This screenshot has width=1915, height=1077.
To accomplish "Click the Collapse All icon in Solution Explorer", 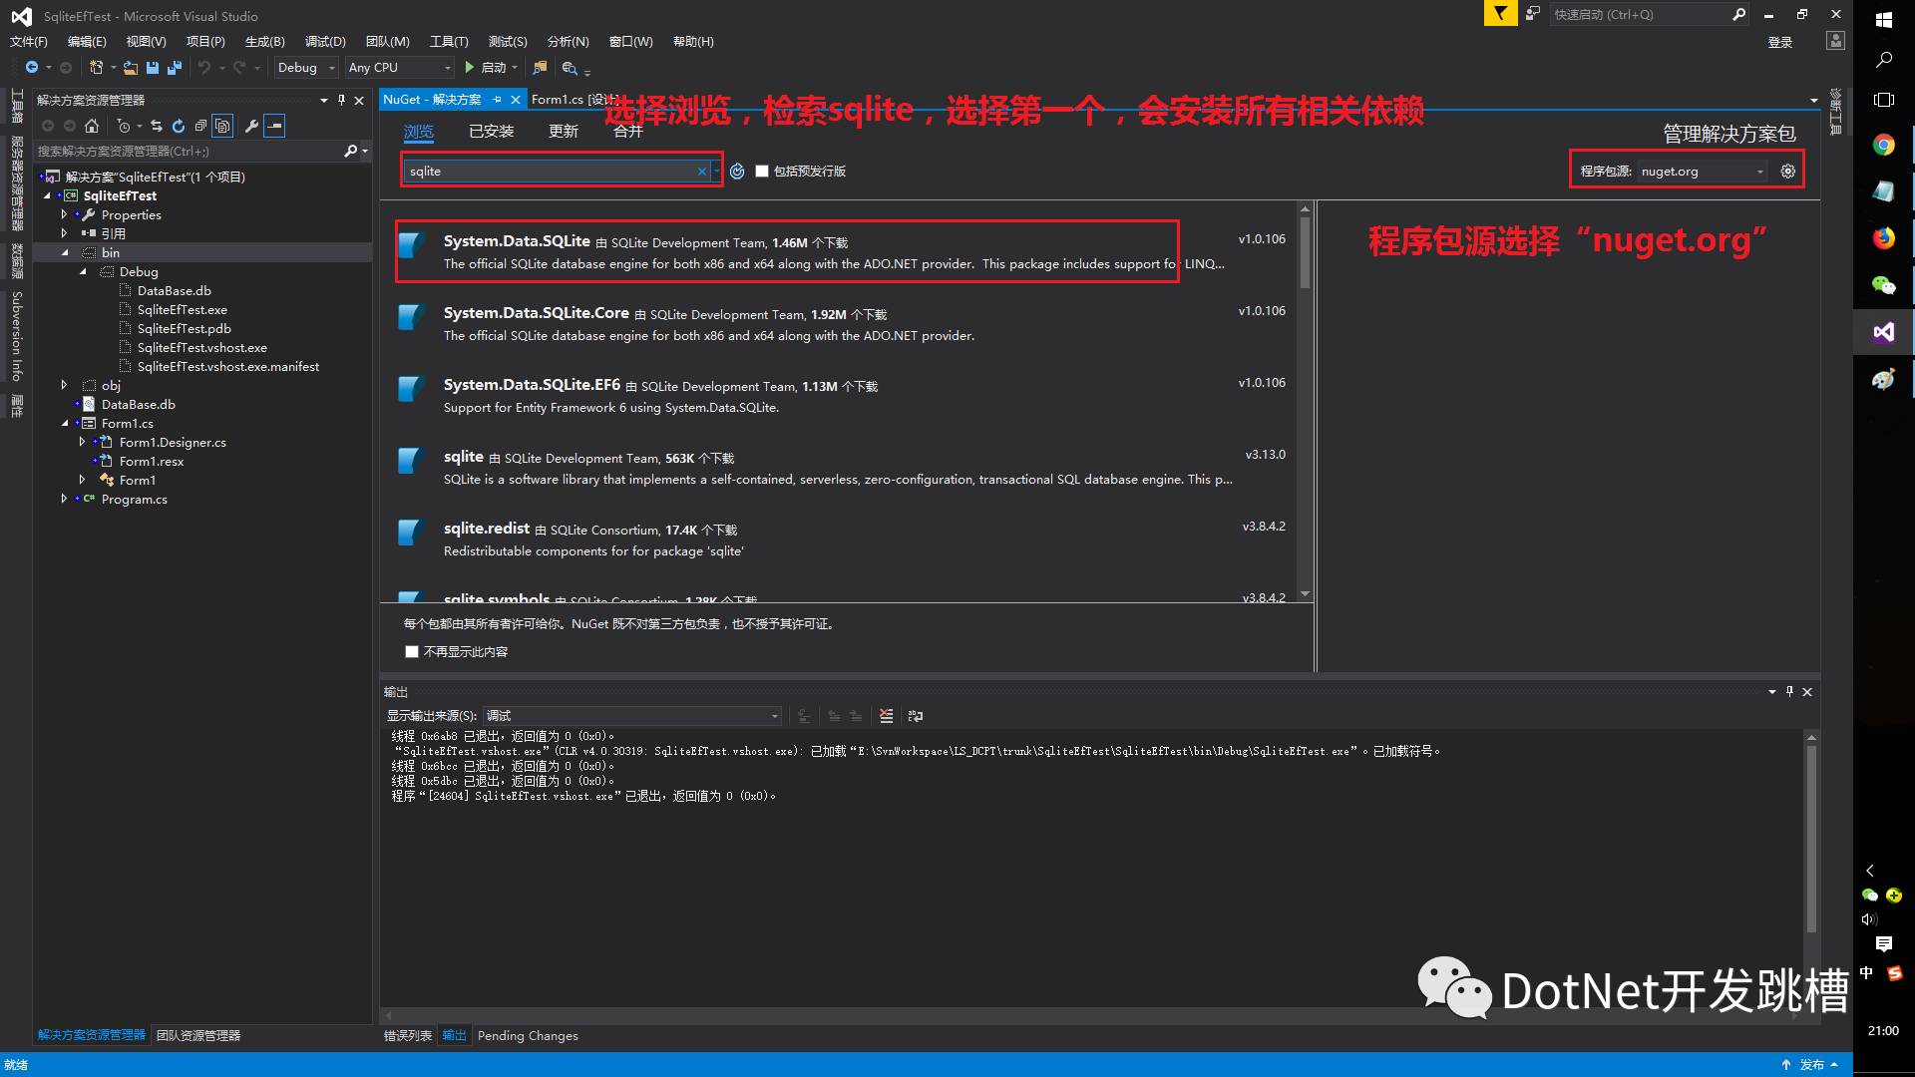I will pyautogui.click(x=200, y=126).
